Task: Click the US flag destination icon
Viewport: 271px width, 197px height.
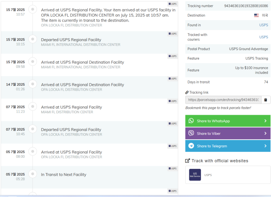Action: tap(256, 16)
